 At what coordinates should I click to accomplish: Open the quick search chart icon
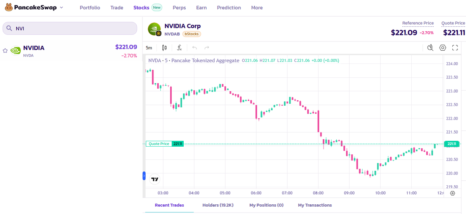point(430,48)
